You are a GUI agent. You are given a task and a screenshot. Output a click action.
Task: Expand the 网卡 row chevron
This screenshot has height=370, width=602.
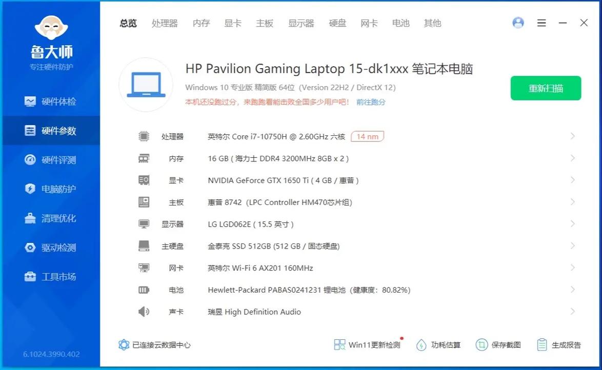(572, 267)
